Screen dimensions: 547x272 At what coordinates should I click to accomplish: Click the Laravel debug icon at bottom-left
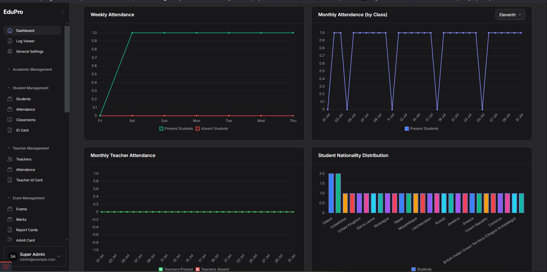(6, 267)
